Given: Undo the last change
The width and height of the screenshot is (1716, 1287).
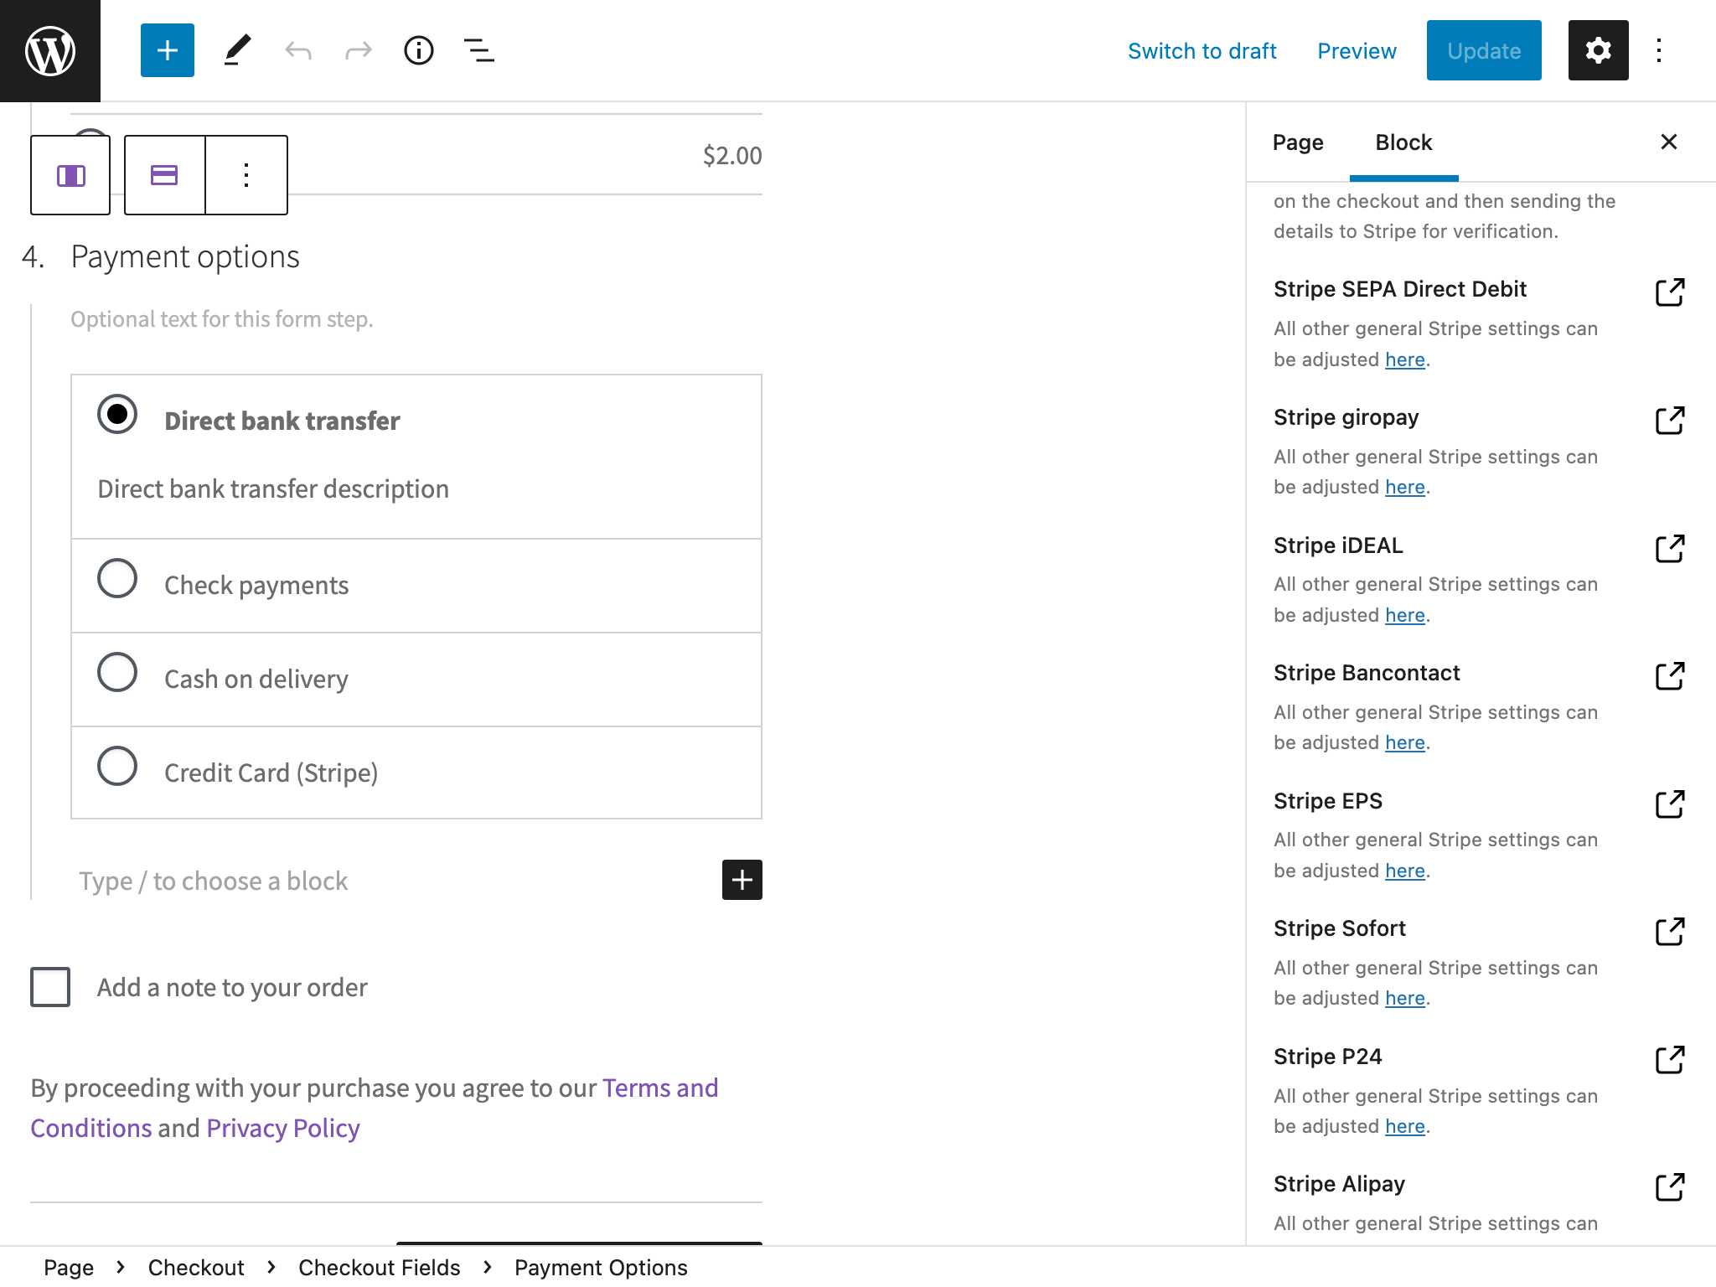Looking at the screenshot, I should 298,50.
